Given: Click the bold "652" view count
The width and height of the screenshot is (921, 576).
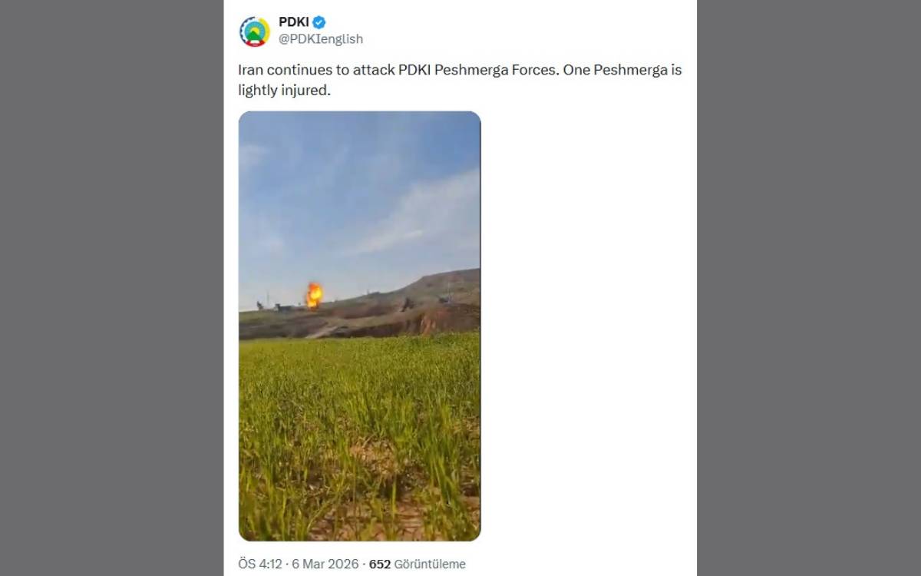Looking at the screenshot, I should pos(380,564).
